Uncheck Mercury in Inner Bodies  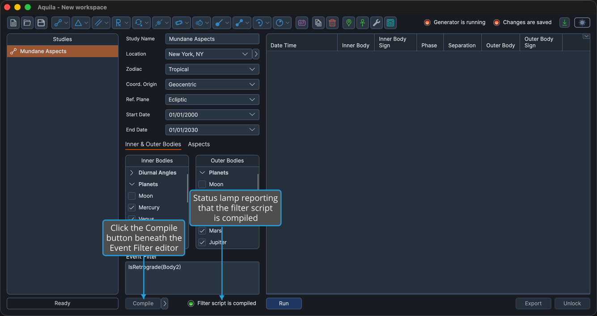point(132,208)
